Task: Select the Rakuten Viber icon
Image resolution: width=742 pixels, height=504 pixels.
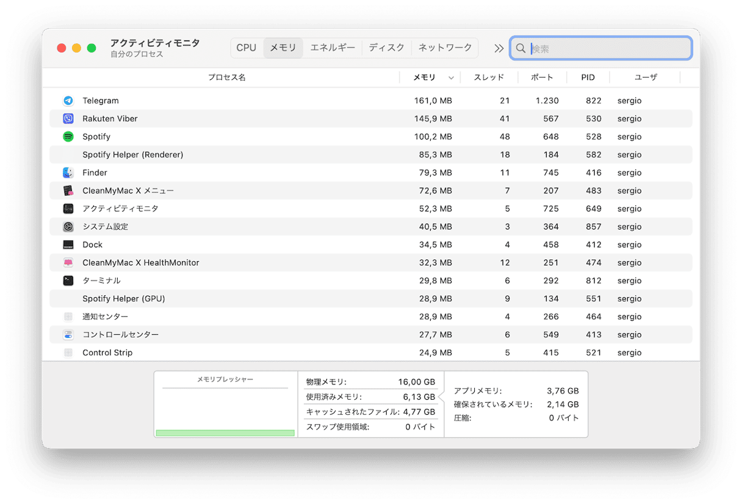Action: pos(68,119)
